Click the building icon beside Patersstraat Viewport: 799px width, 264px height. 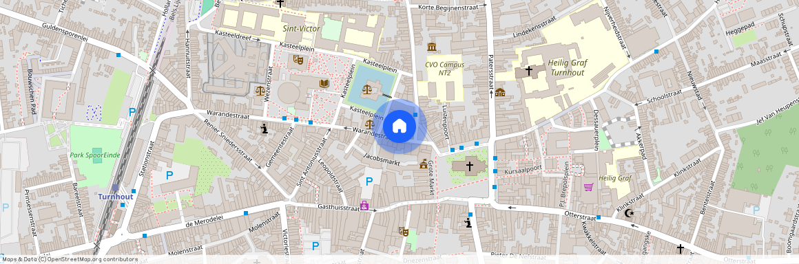[500, 93]
